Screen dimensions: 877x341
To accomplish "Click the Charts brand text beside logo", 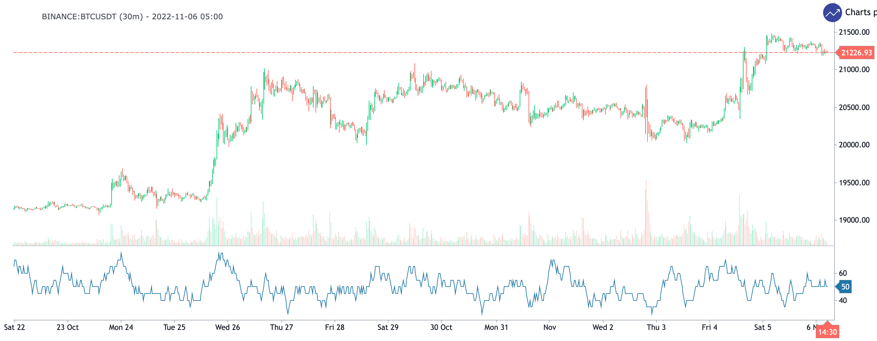I will click(x=860, y=13).
